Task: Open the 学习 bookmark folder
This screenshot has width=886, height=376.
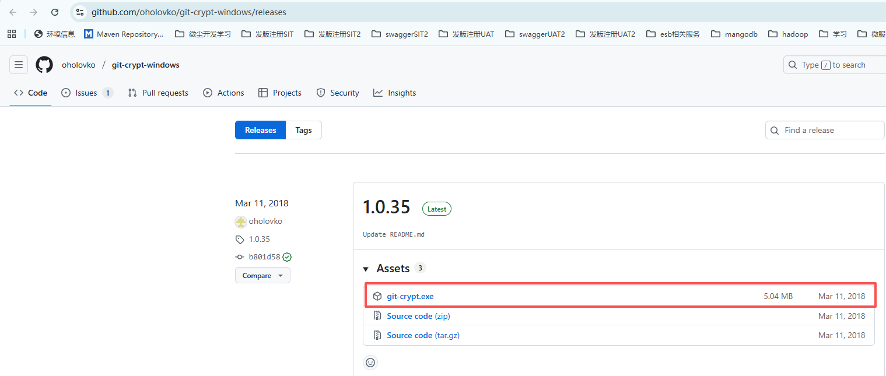Action: tap(833, 34)
